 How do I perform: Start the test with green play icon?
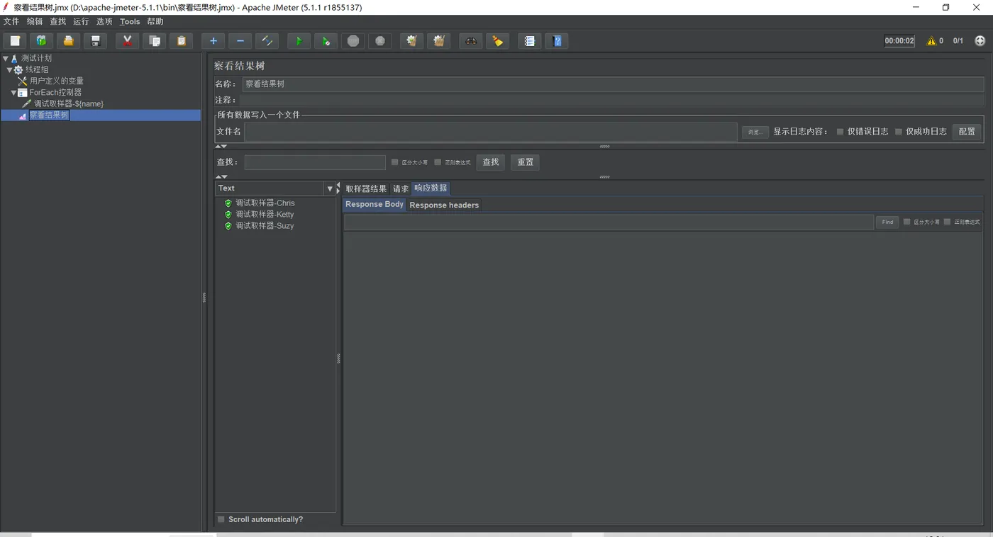point(299,41)
